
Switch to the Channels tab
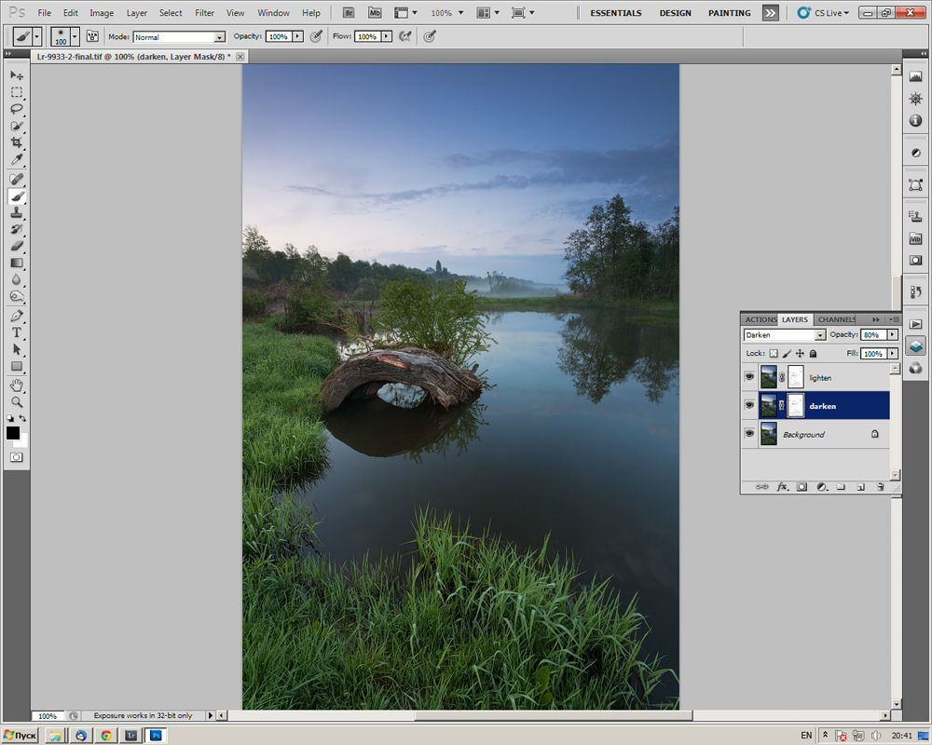pos(836,319)
